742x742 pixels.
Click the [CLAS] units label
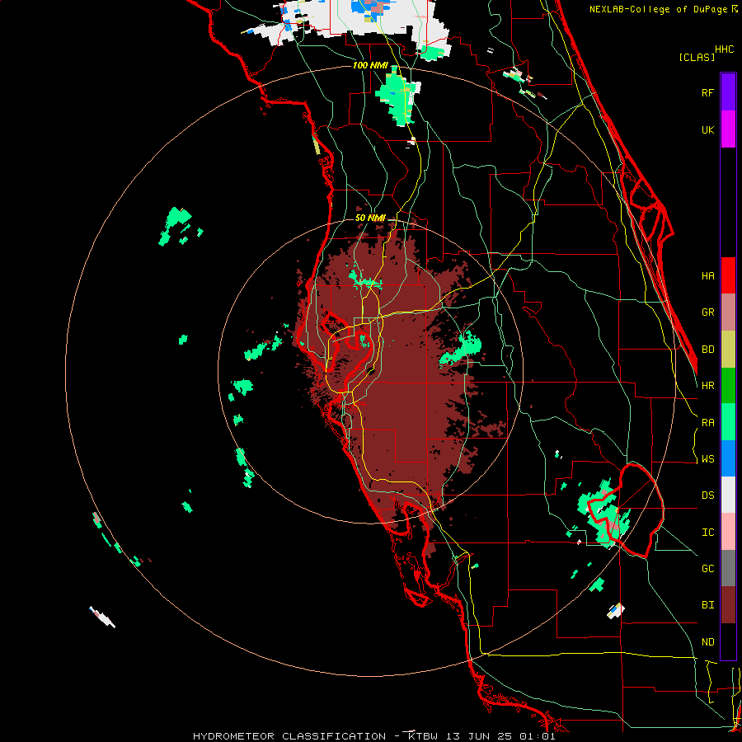click(697, 57)
